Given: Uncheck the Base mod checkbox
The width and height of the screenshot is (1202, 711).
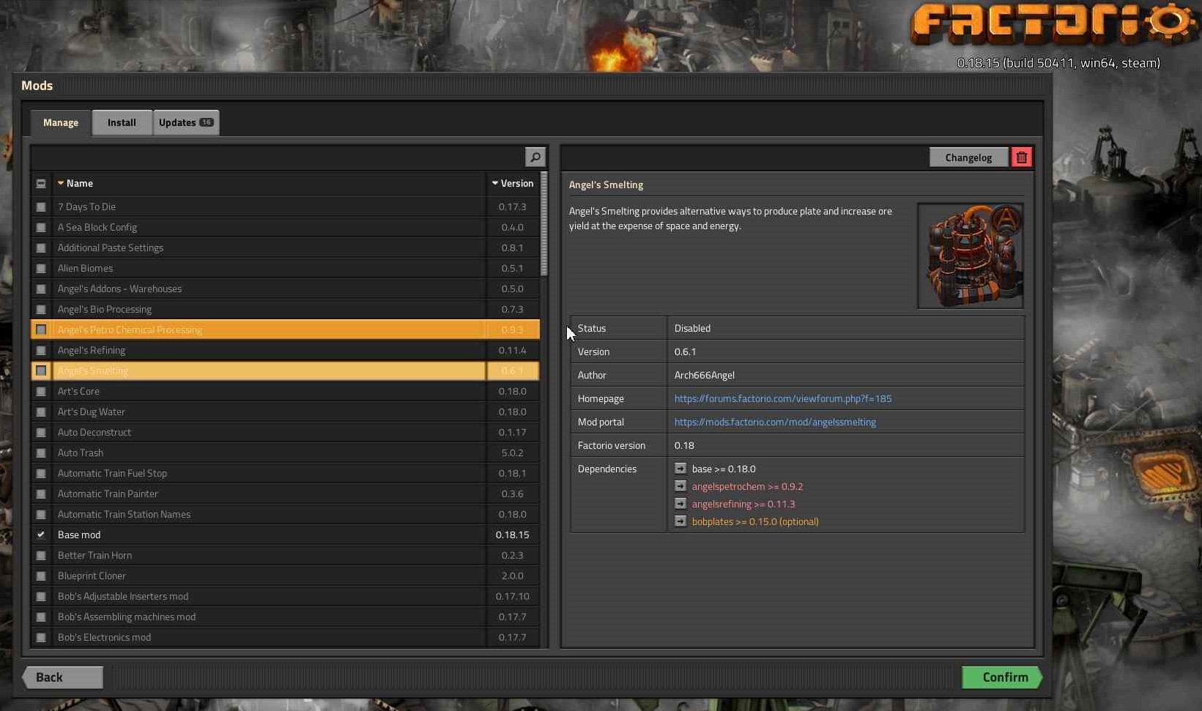Looking at the screenshot, I should click(41, 535).
